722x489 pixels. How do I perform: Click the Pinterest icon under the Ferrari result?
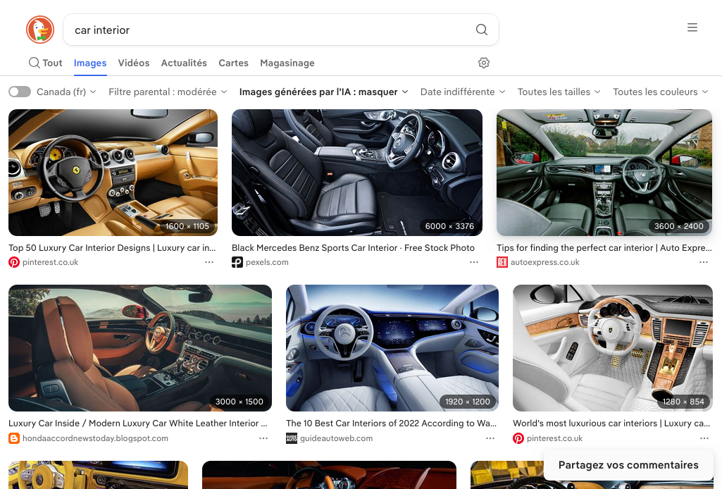pos(13,261)
